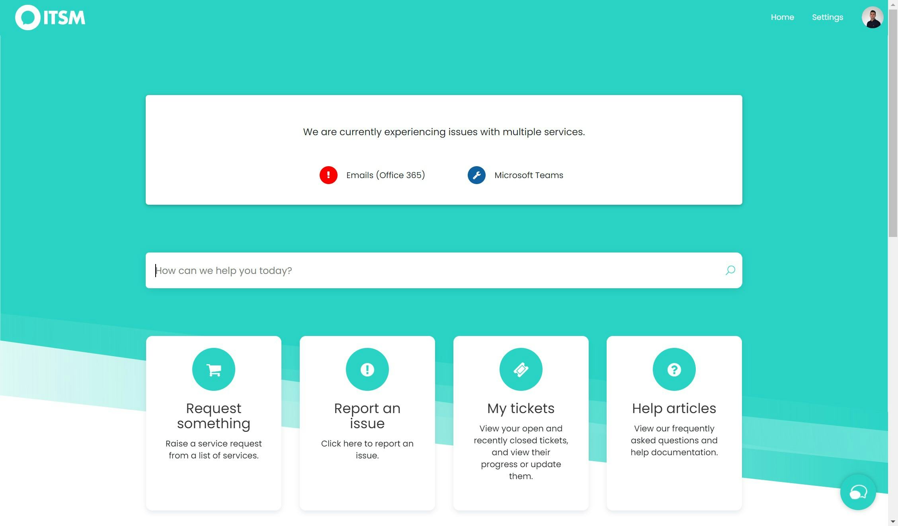
Task: Open the live chat bubble button
Action: click(858, 492)
